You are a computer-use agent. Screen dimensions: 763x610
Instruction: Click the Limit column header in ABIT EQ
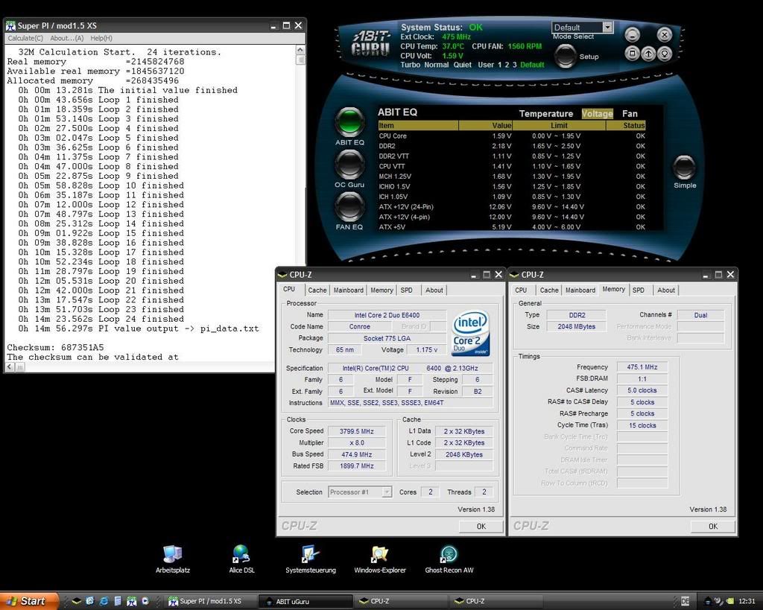click(559, 126)
